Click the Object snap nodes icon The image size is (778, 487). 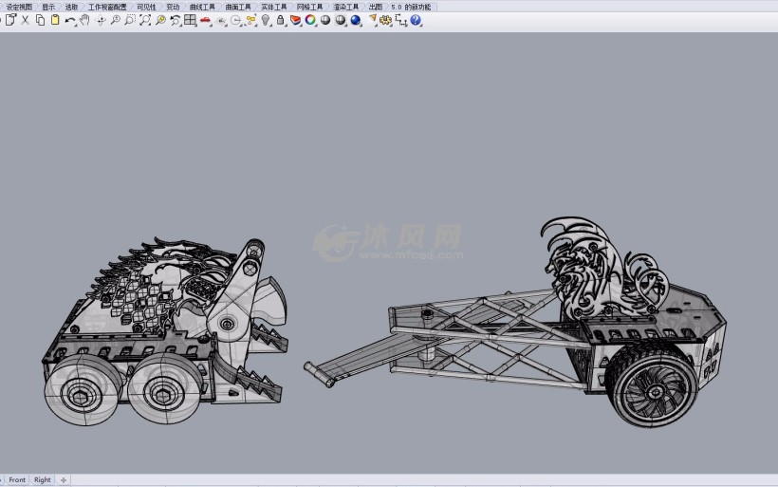[x=251, y=20]
